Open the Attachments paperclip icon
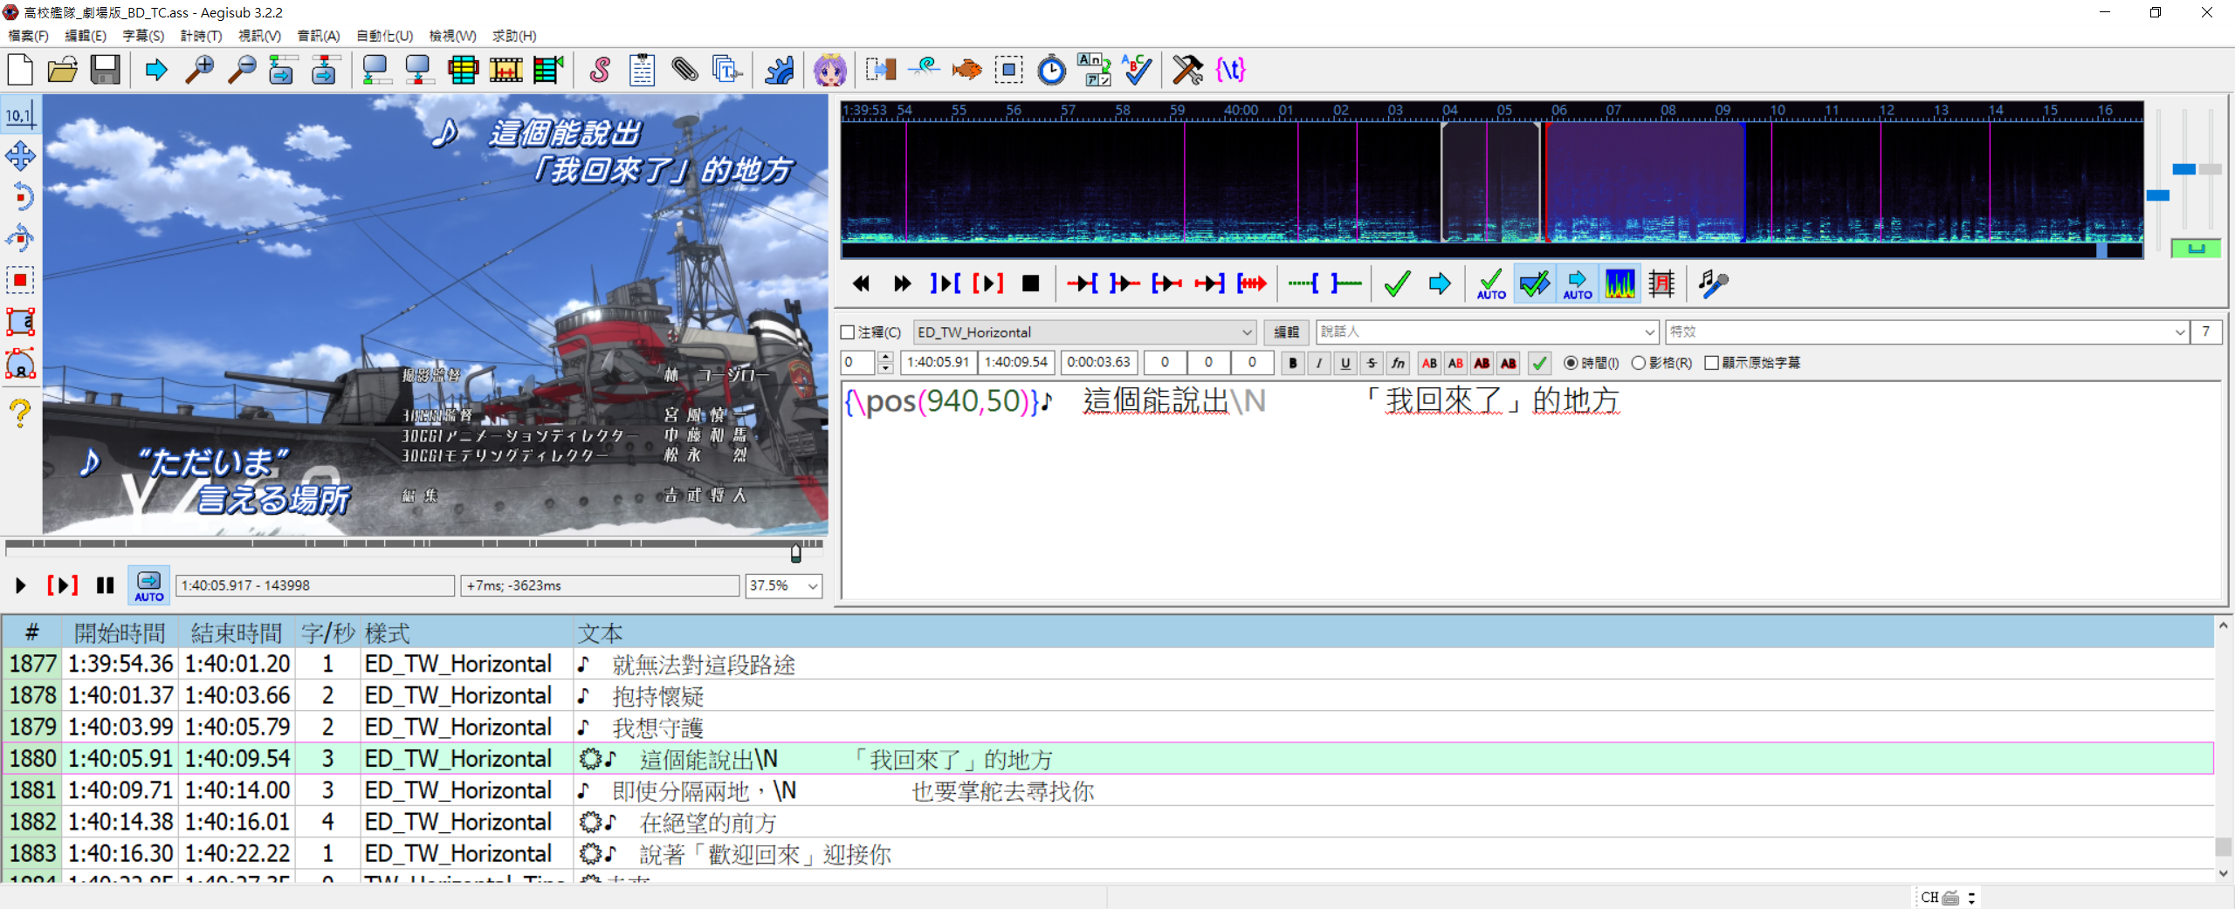 (x=684, y=70)
